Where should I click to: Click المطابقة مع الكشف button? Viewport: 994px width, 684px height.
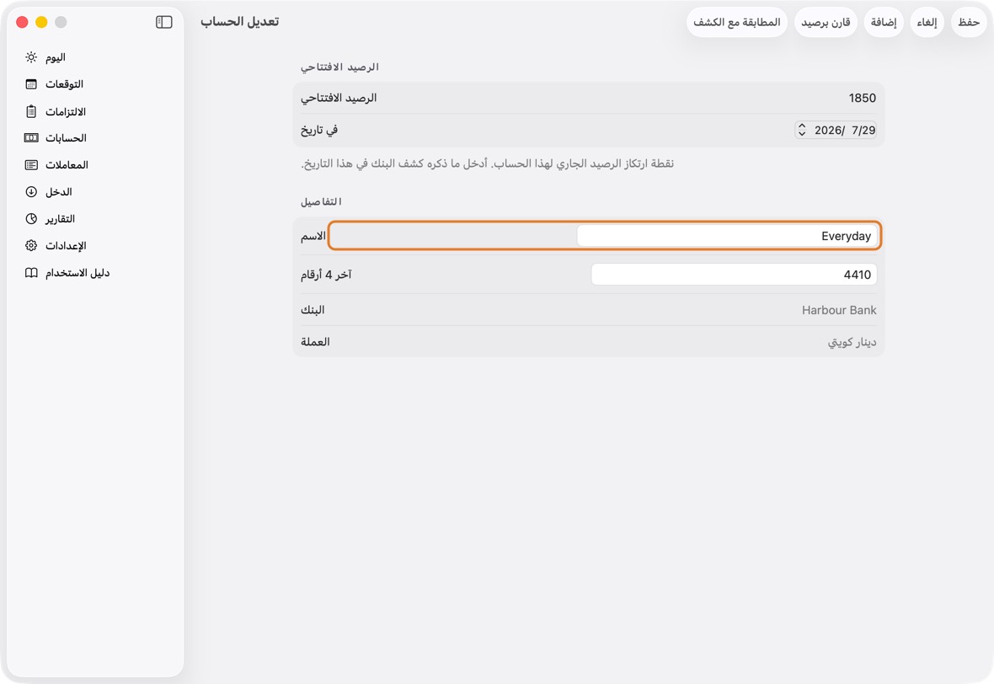[x=736, y=22]
